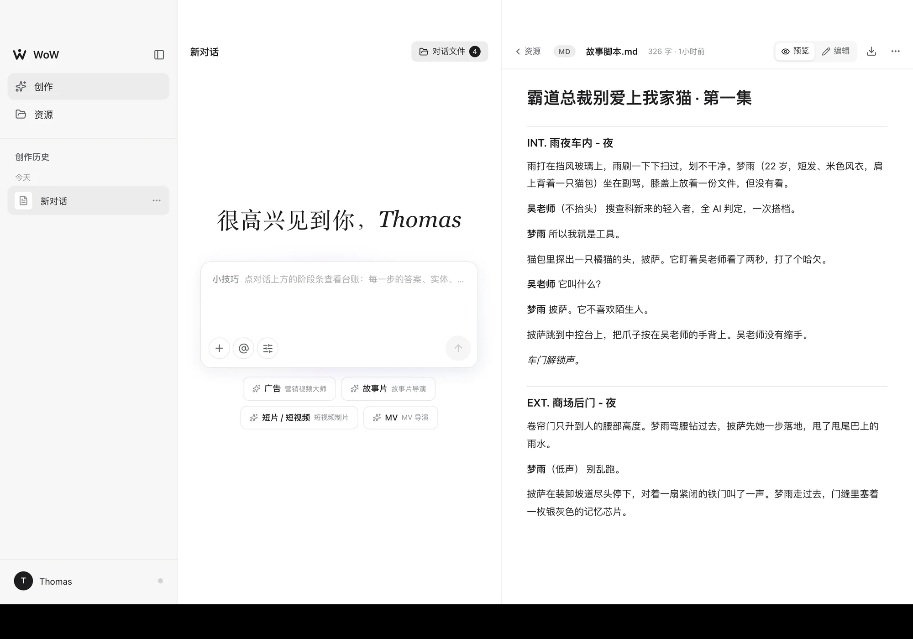The width and height of the screenshot is (913, 639).
Task: Click the WoW logo icon
Action: [20, 55]
